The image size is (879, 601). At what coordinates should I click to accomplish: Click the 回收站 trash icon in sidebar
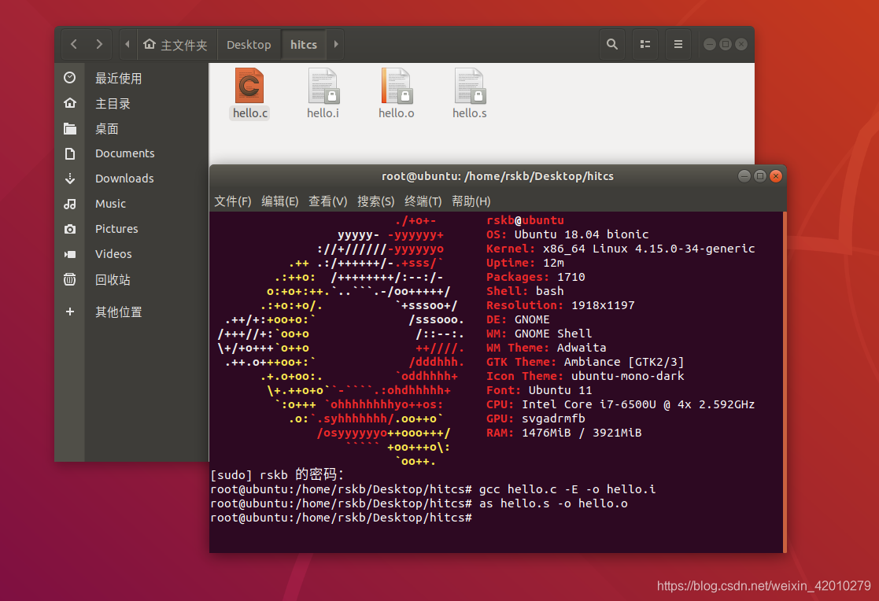point(69,279)
